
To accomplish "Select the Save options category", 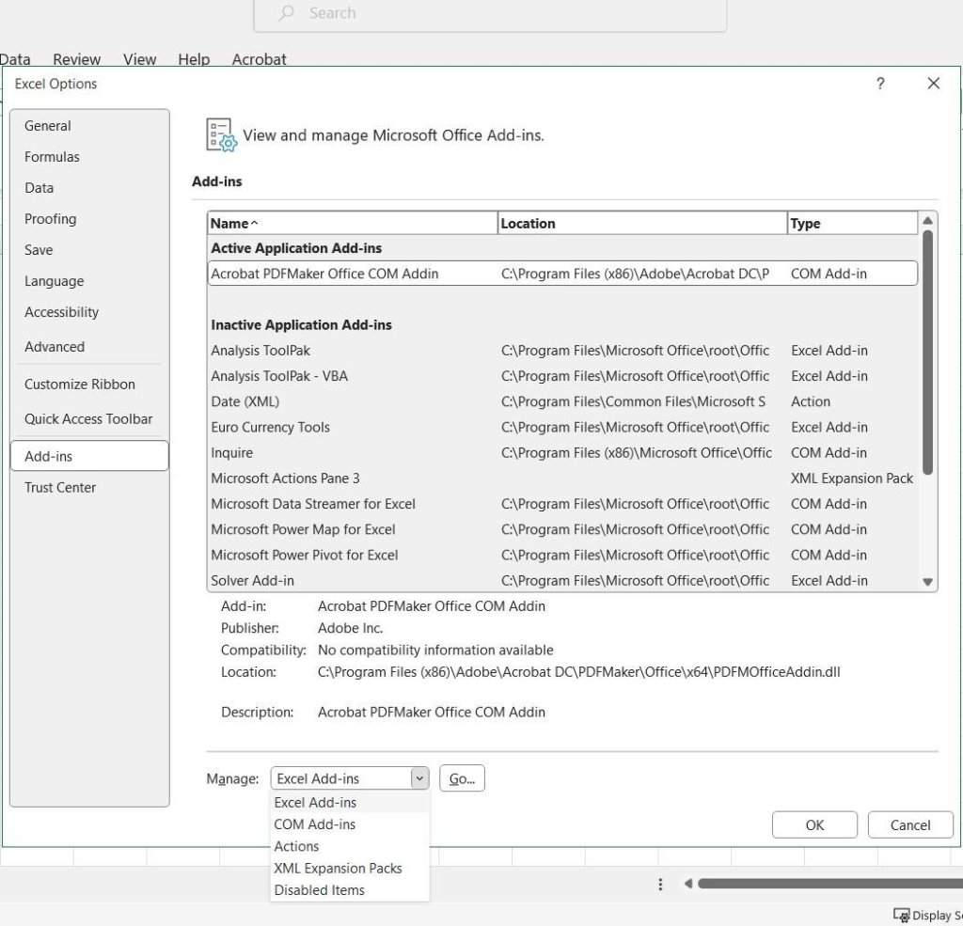I will 89,250.
